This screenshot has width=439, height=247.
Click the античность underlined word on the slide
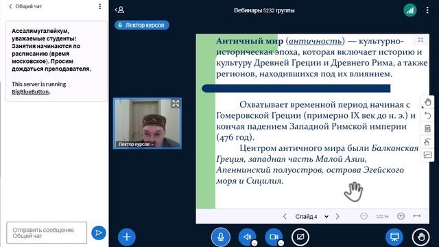click(x=315, y=41)
